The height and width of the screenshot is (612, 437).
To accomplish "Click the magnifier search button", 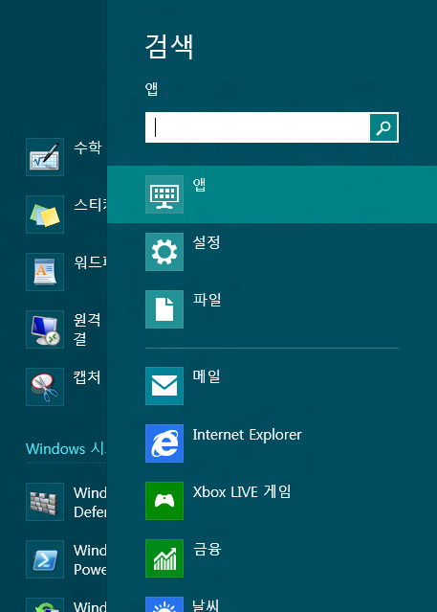I will pyautogui.click(x=383, y=127).
